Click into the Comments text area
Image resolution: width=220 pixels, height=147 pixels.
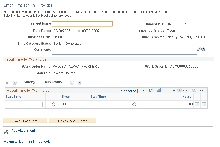coord(125,51)
